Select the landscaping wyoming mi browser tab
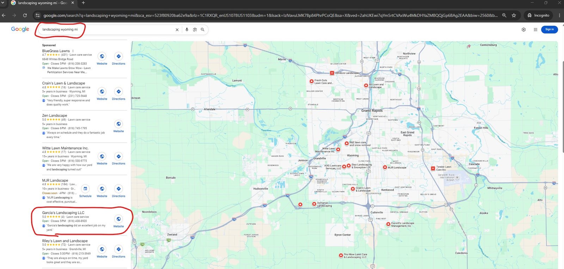 42,3
